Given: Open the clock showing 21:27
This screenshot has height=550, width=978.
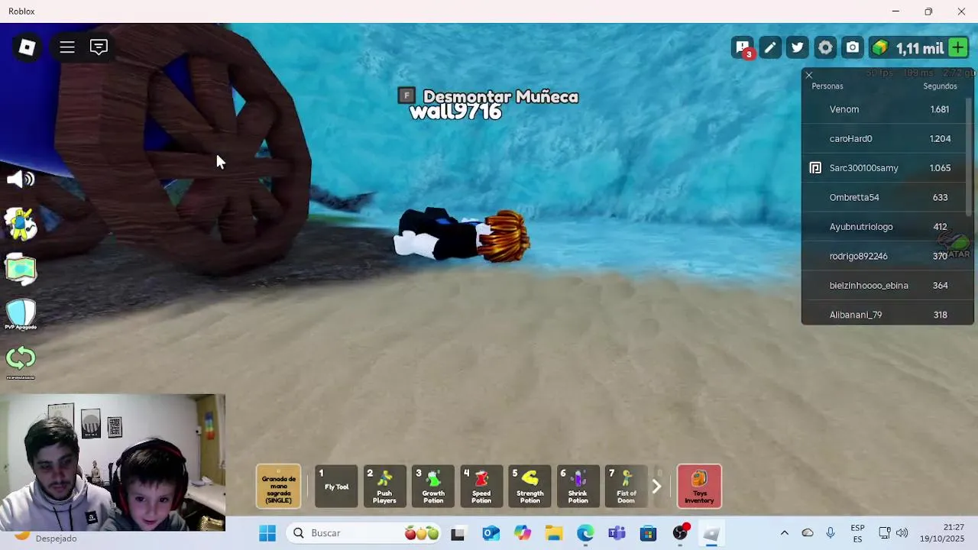Looking at the screenshot, I should click(942, 533).
